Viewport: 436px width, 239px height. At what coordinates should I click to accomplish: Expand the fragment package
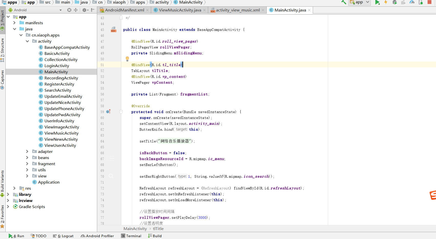pyautogui.click(x=27, y=164)
